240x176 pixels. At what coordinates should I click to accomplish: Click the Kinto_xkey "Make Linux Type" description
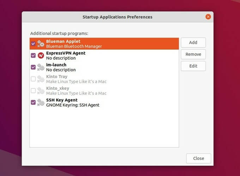[x=76, y=93]
